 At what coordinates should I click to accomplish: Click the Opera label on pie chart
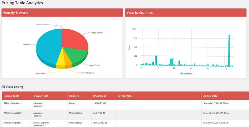[x=38, y=24]
